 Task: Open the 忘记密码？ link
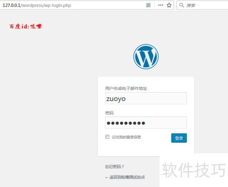pyautogui.click(x=114, y=167)
